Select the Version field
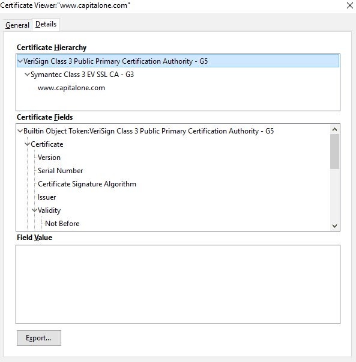This screenshot has width=356, height=362. [49, 158]
